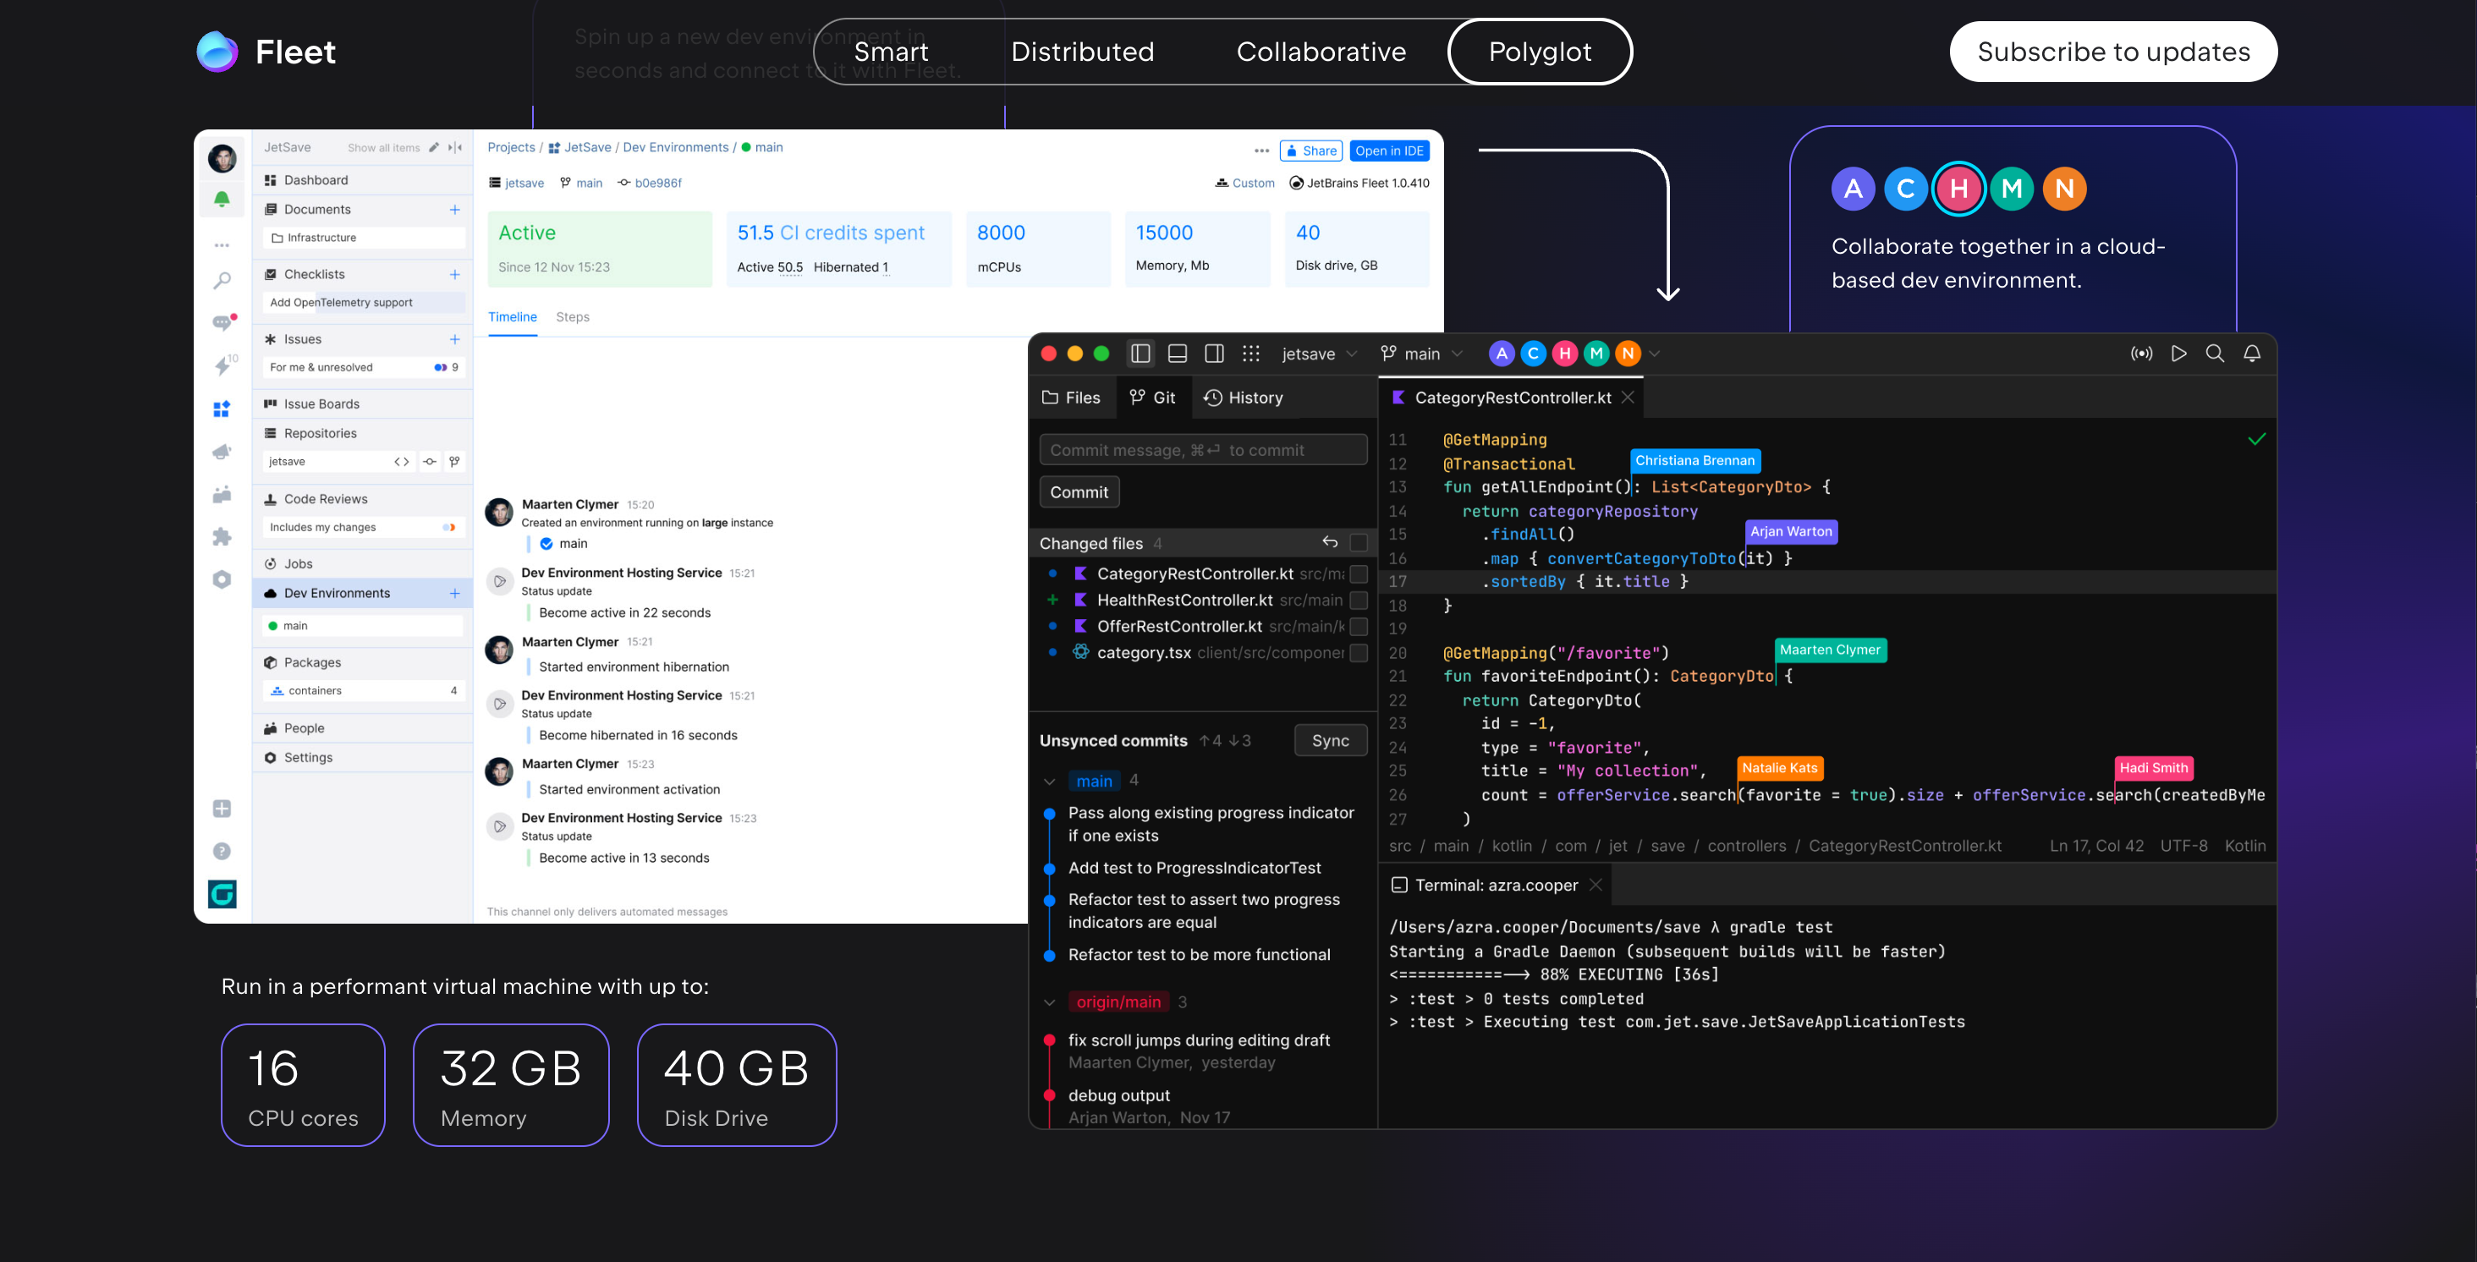Open search magnifier in Fleet toolbar
The height and width of the screenshot is (1262, 2477).
(x=2215, y=354)
